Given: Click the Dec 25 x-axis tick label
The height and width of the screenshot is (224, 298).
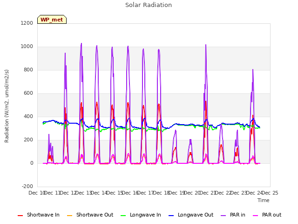Looking at the screenshot, I should click(270, 193).
